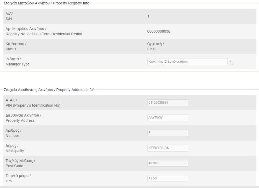Click the Property Registry Info section heading
The image size is (259, 188).
[47, 3]
